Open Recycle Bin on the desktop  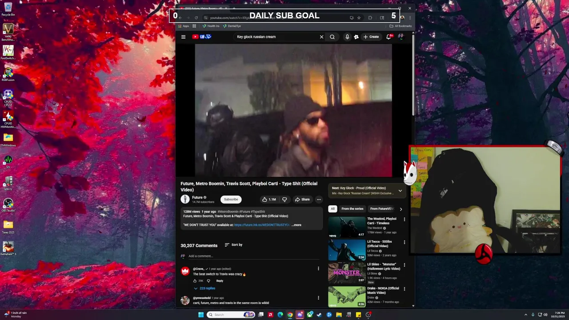(8, 9)
